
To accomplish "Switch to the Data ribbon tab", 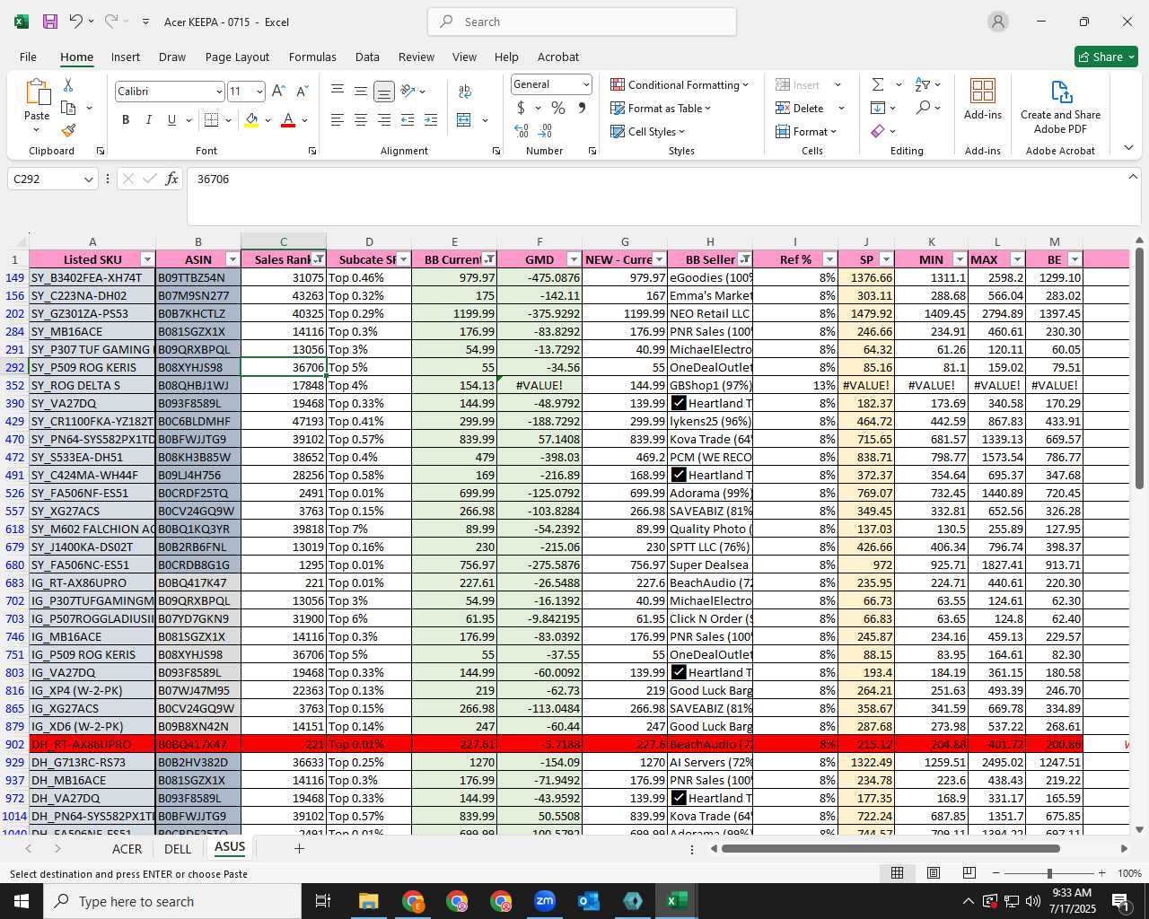I will coord(367,57).
